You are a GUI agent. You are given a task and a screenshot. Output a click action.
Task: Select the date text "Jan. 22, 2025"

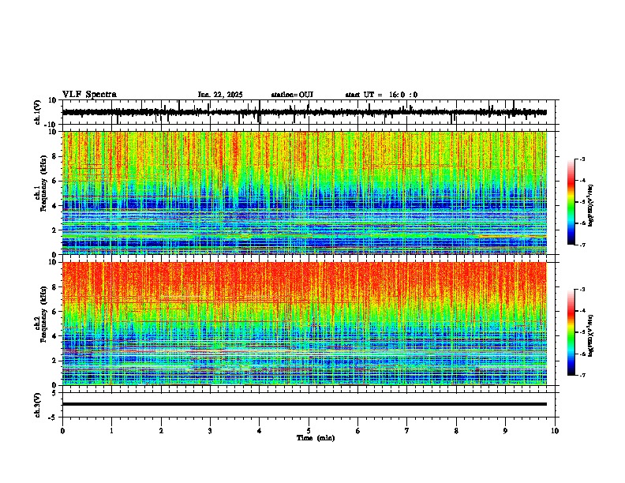pos(220,95)
